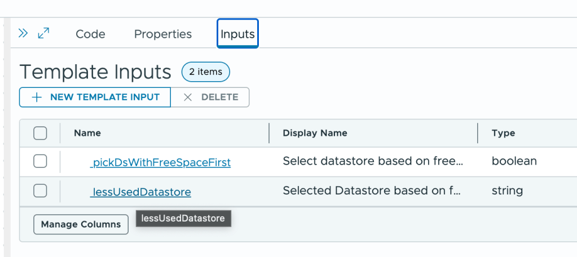Toggle the select-all checkbox in the table header

click(x=40, y=133)
